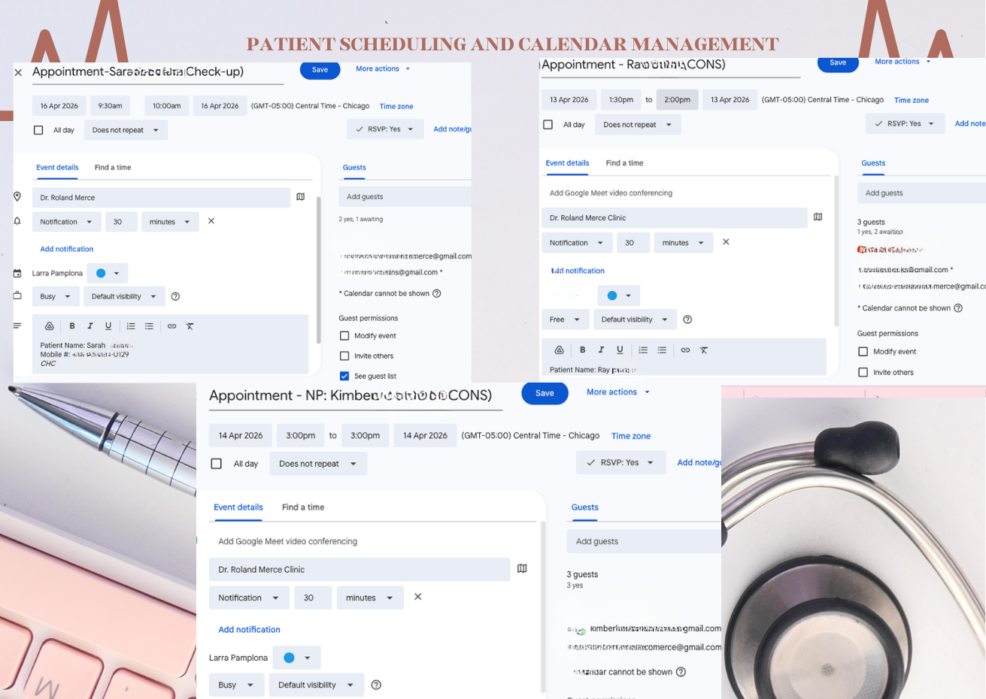Screen dimensions: 986x699
Task: Insert a link in Ray CONS description
Action: tap(685, 350)
